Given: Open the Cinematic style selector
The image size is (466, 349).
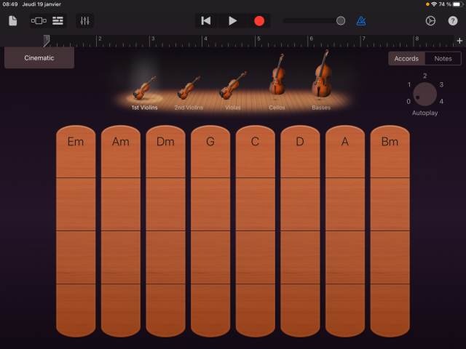Looking at the screenshot, I should pyautogui.click(x=39, y=58).
